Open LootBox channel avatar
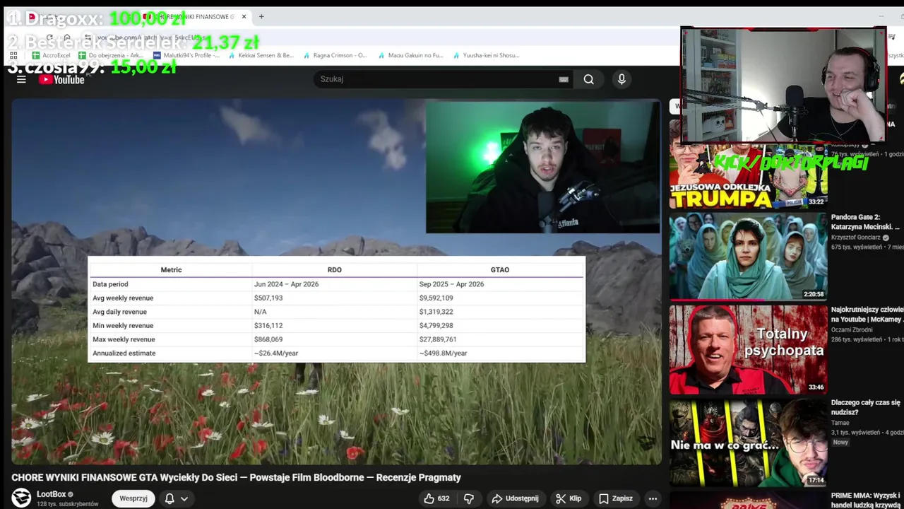Image resolution: width=904 pixels, height=509 pixels. [x=21, y=498]
